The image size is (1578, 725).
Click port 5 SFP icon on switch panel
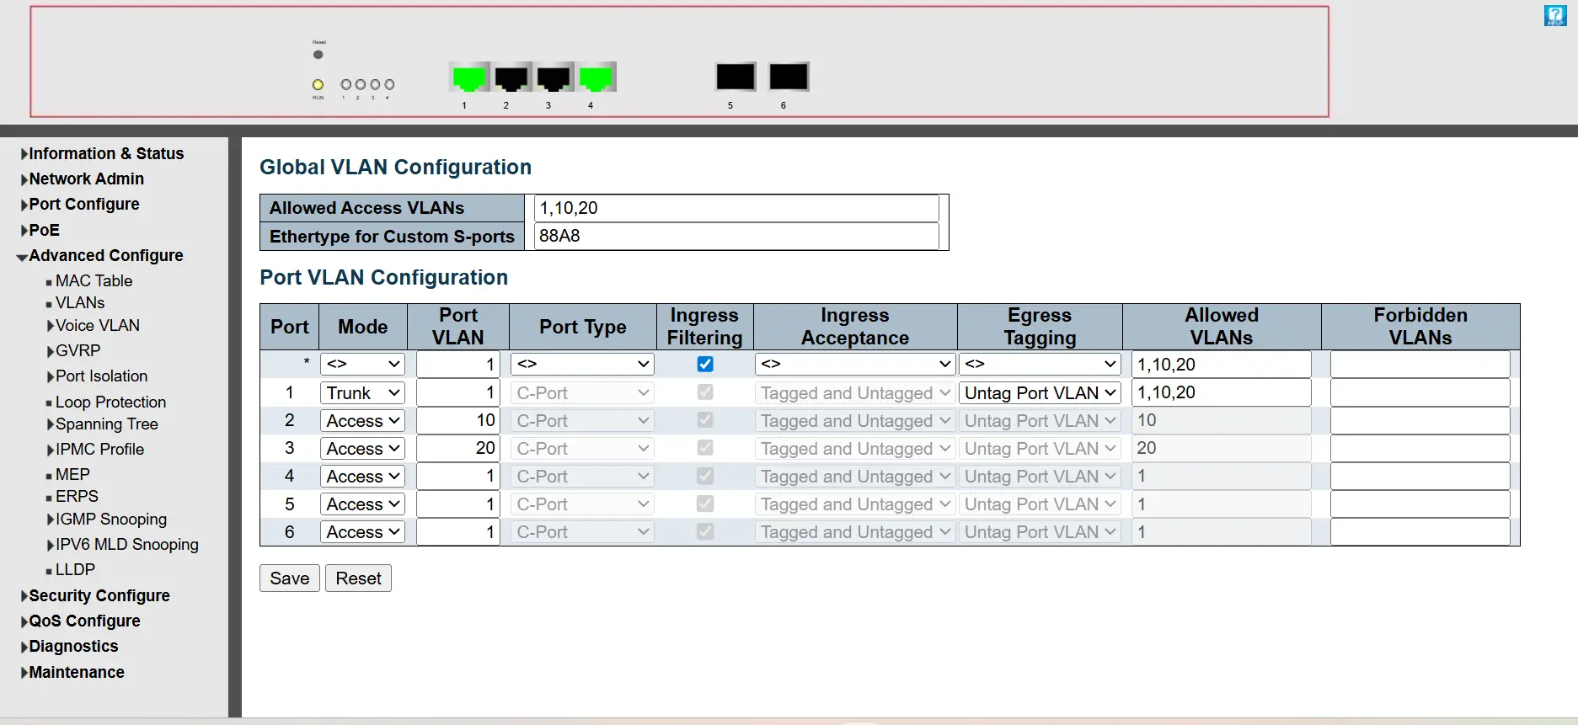(735, 77)
